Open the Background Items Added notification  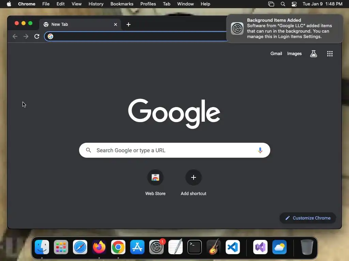[285, 29]
